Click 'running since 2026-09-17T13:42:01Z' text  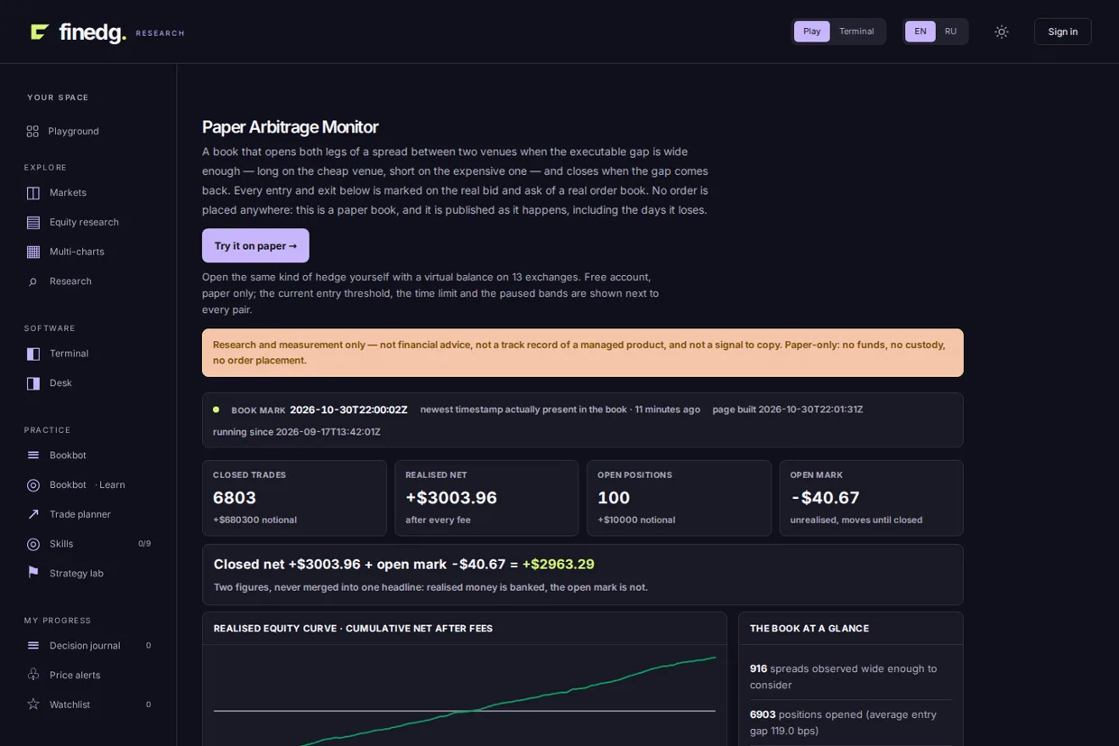pos(297,432)
